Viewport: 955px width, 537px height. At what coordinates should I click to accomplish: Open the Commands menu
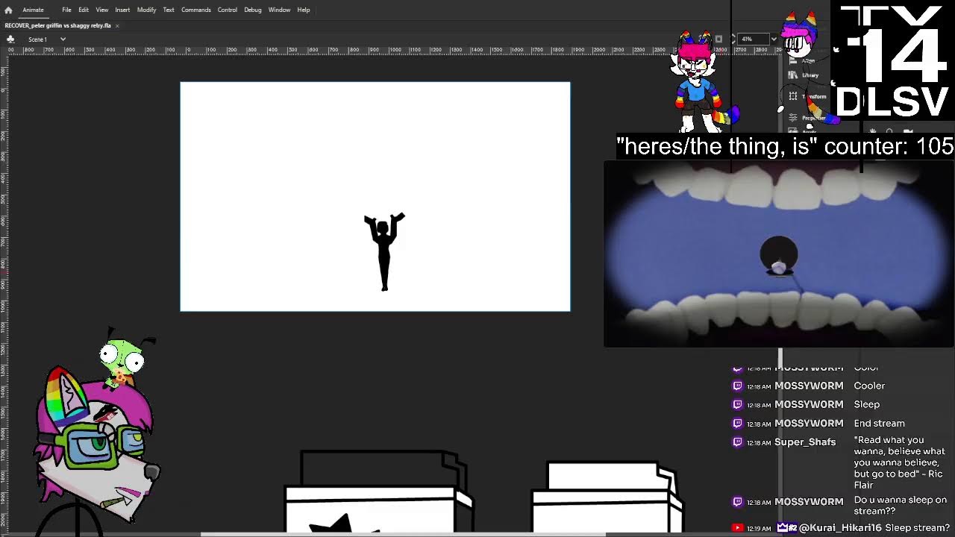tap(195, 10)
